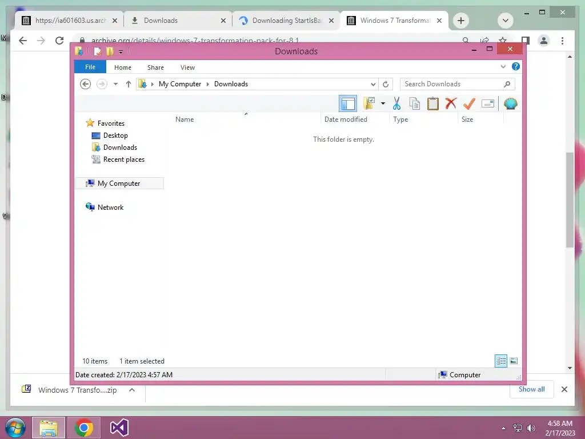585x439 pixels.
Task: Switch to details view in status bar
Action: (x=501, y=361)
